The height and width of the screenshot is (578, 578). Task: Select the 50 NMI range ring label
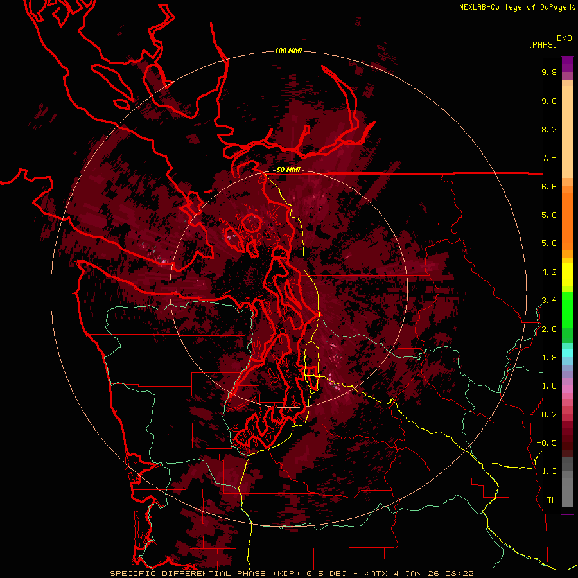click(x=288, y=170)
